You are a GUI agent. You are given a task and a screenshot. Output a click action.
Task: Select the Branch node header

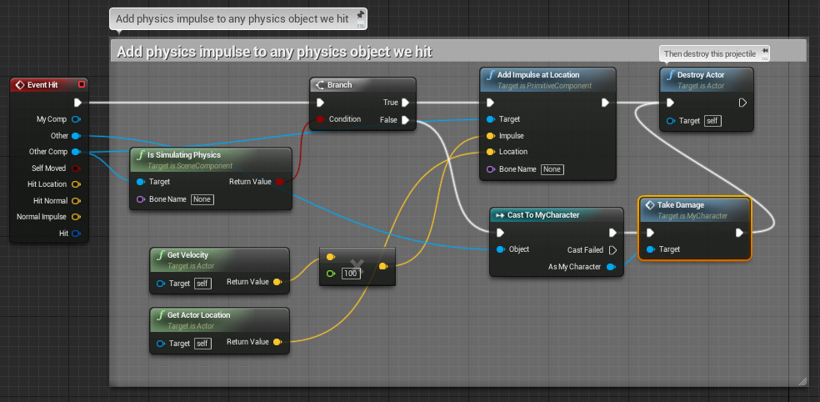(x=363, y=84)
